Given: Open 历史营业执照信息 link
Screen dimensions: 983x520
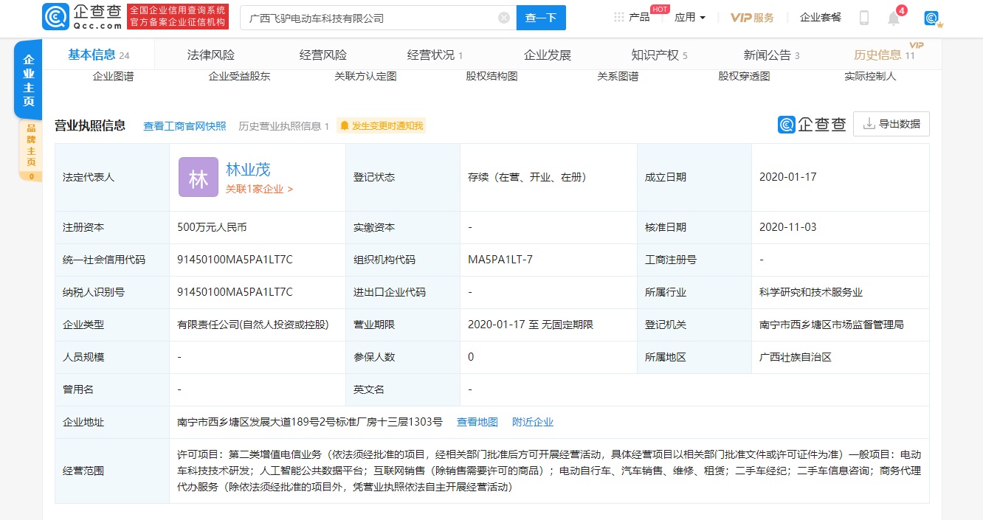Looking at the screenshot, I should 283,126.
